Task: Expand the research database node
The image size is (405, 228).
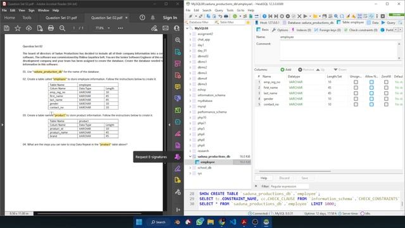Action: [x=190, y=151]
